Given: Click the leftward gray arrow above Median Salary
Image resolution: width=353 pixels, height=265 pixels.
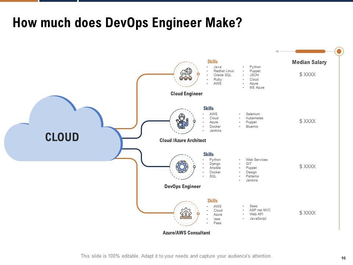Looking at the screenshot, I should coord(276,51).
